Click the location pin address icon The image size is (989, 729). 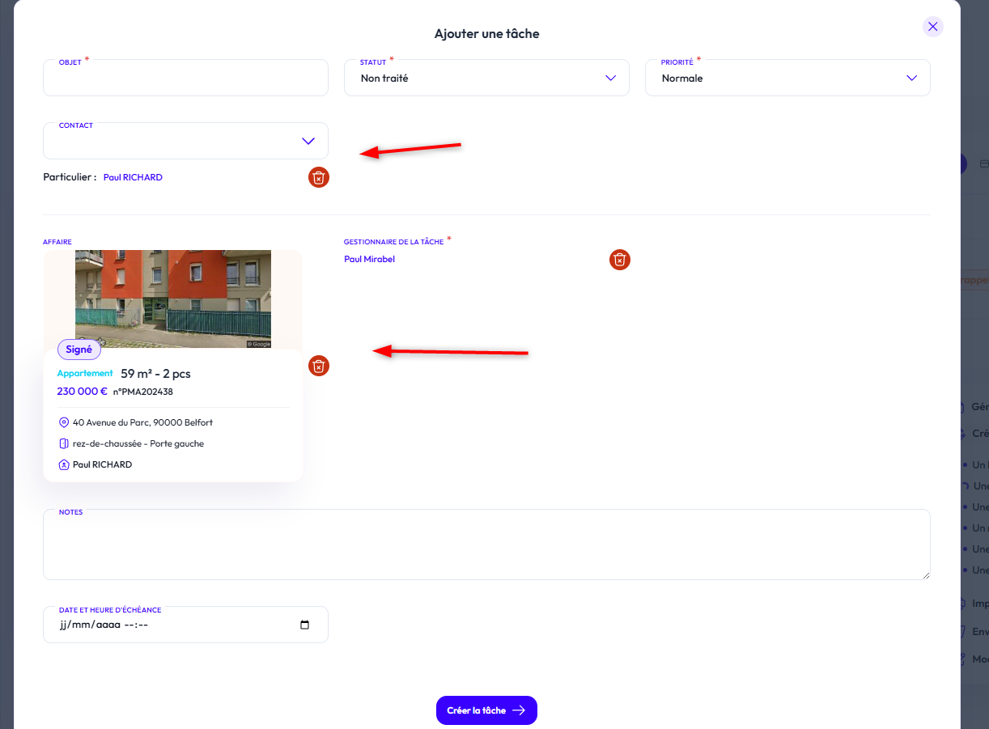click(64, 422)
